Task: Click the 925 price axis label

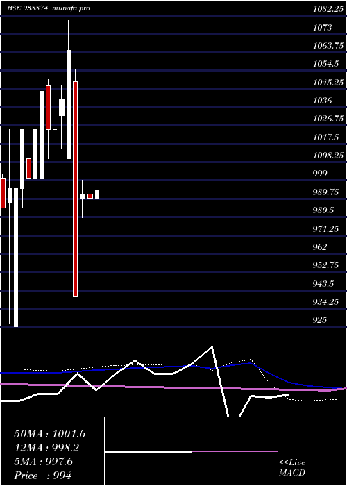Action: click(x=320, y=319)
